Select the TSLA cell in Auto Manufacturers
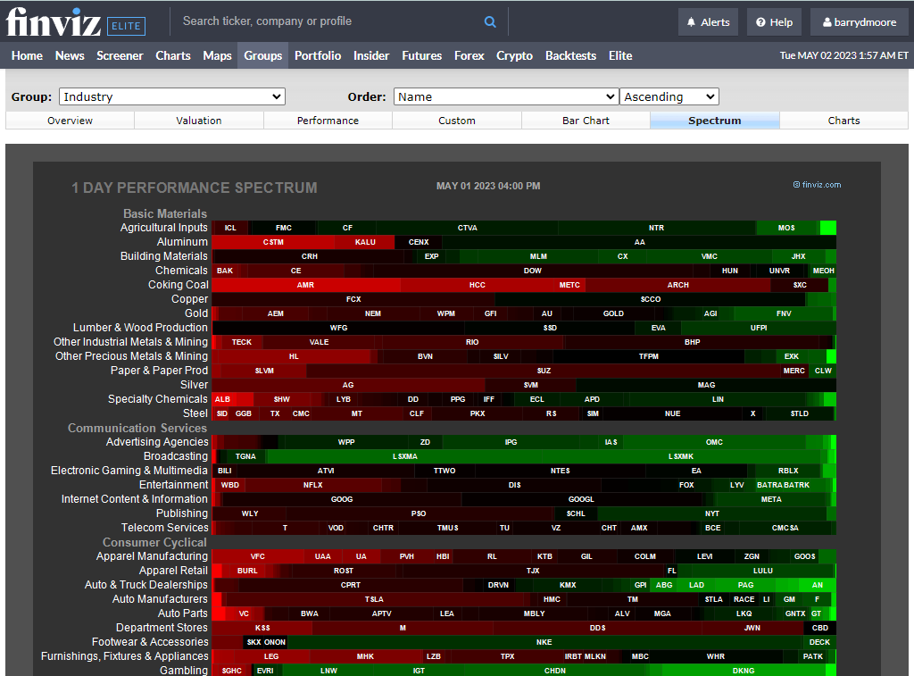 point(374,599)
